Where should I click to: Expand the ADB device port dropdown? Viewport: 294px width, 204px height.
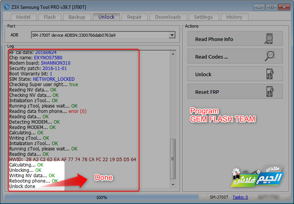pyautogui.click(x=172, y=35)
